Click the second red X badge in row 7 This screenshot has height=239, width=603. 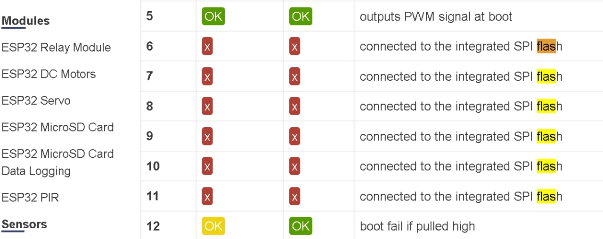pos(294,77)
